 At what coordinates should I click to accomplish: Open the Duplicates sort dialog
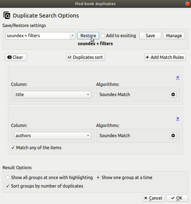click(x=86, y=57)
